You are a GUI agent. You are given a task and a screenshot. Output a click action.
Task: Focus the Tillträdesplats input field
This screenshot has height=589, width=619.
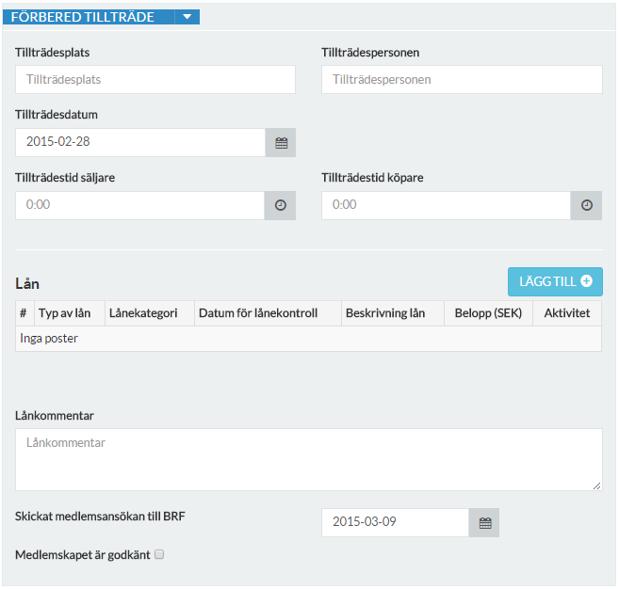(x=155, y=80)
